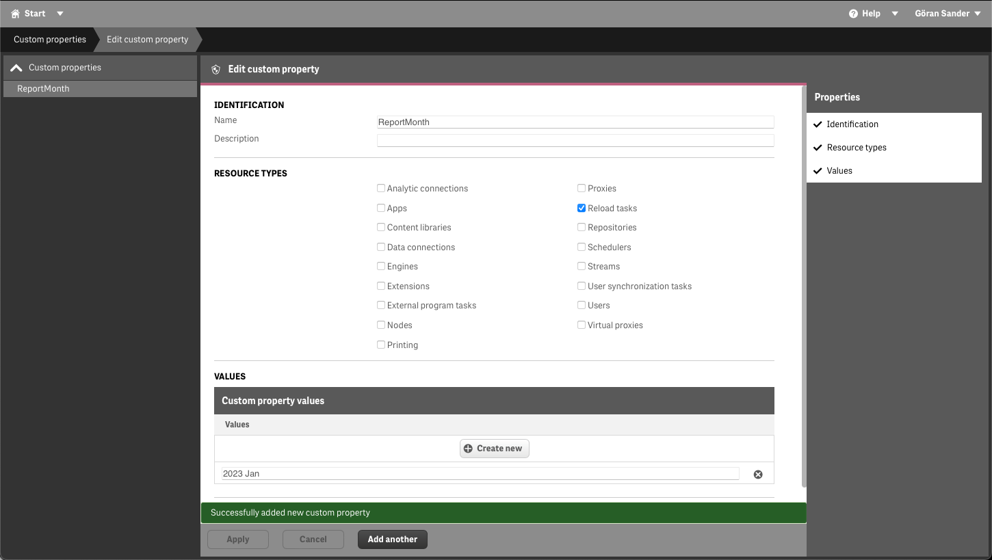This screenshot has width=992, height=560.
Task: Enable Analytic connections checkbox
Action: pyautogui.click(x=381, y=188)
